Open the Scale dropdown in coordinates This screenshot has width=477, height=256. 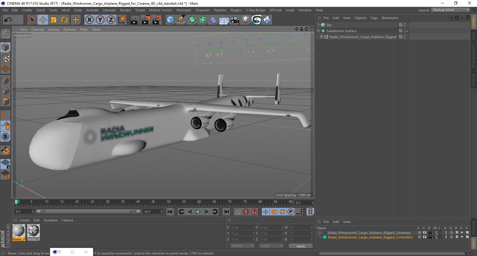tap(271, 246)
